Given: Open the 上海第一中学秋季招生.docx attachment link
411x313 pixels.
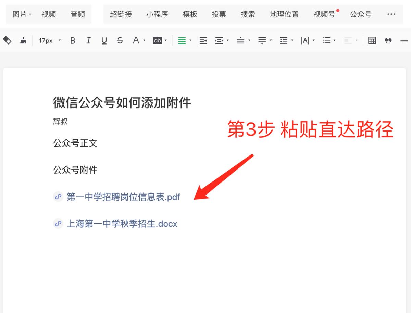Looking at the screenshot, I should tap(122, 224).
